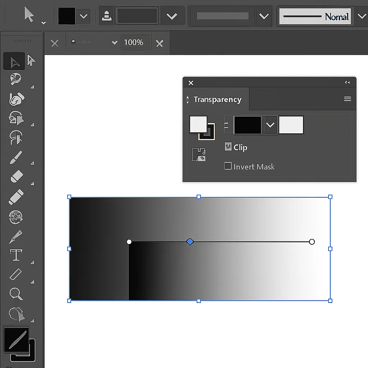Enable the Invert Mask checkbox
Viewport: 368px width, 368px height.
point(227,166)
